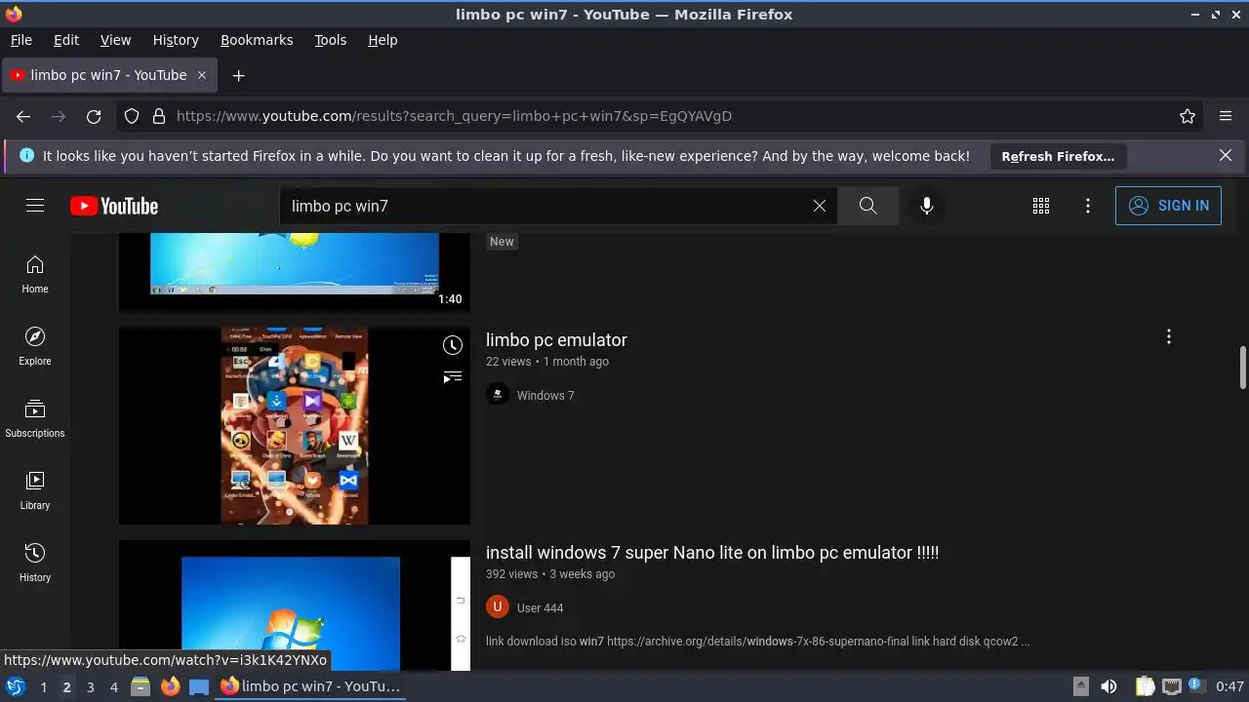Image resolution: width=1249 pixels, height=702 pixels.
Task: Open Library in the sidebar
Action: pyautogui.click(x=35, y=490)
